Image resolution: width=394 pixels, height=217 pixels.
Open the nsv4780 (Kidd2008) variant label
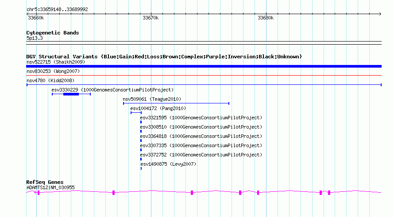[50, 80]
